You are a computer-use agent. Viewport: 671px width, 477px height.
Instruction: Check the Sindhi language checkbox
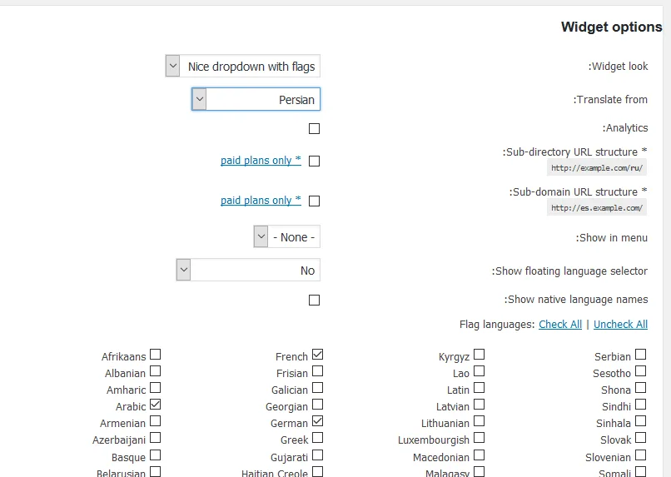[641, 405]
